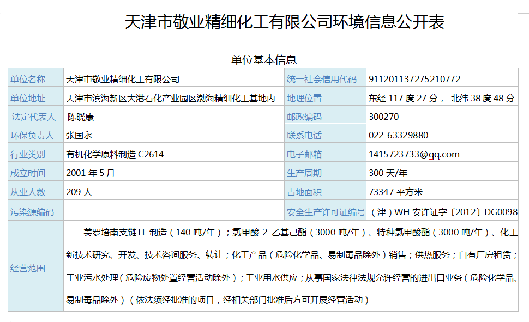The image size is (529, 322).
Task: Click the 安全生产许可证编号 label cell
Action: coord(325,210)
